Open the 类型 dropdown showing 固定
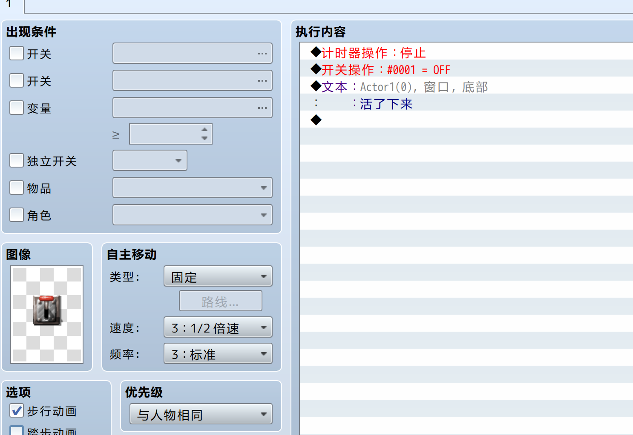Viewport: 633px width, 435px height. click(x=218, y=276)
